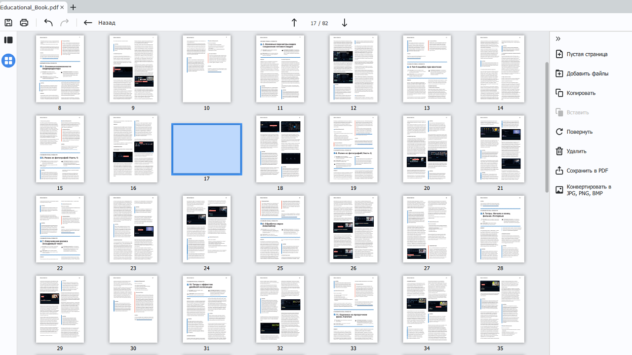The height and width of the screenshot is (355, 632).
Task: Click the vertical scrollbar of page grid
Action: click(547, 127)
